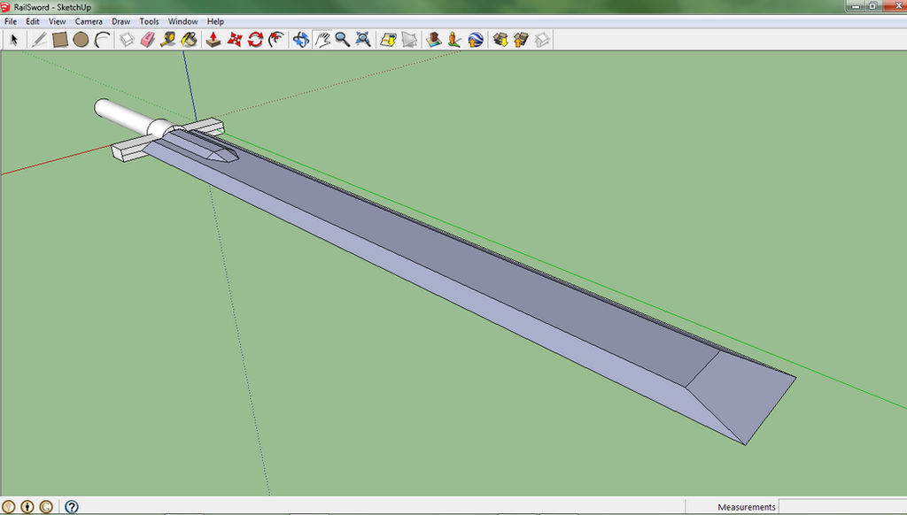Open the Help menu
The height and width of the screenshot is (515, 907).
pos(215,21)
